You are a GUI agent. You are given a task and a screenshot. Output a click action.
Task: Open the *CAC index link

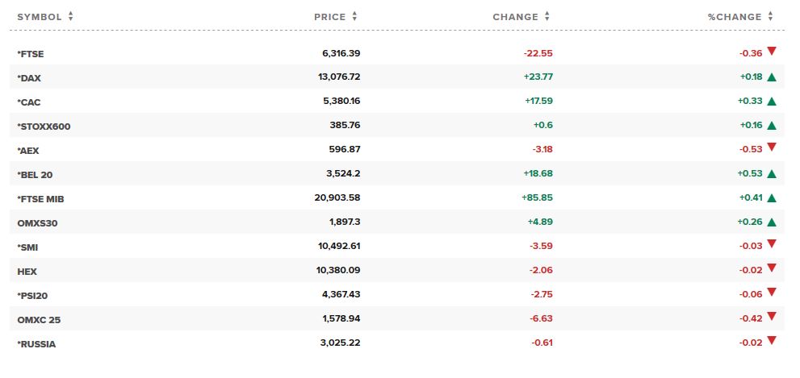29,102
